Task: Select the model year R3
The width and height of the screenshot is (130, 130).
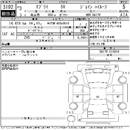Action: 19,8
